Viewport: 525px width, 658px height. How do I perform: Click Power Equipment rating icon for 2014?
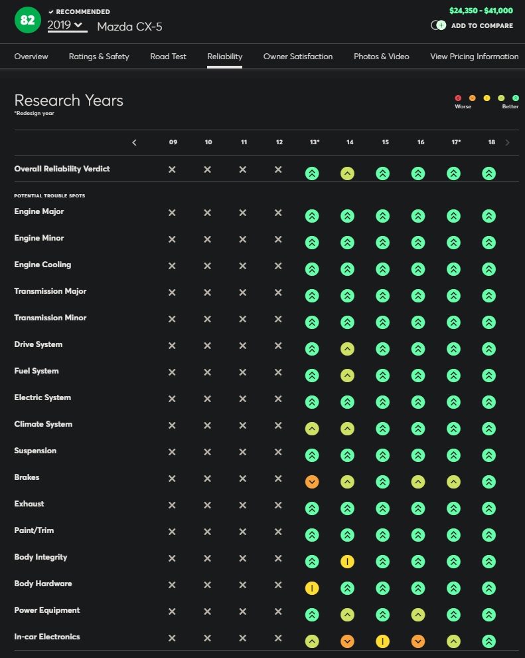347,615
